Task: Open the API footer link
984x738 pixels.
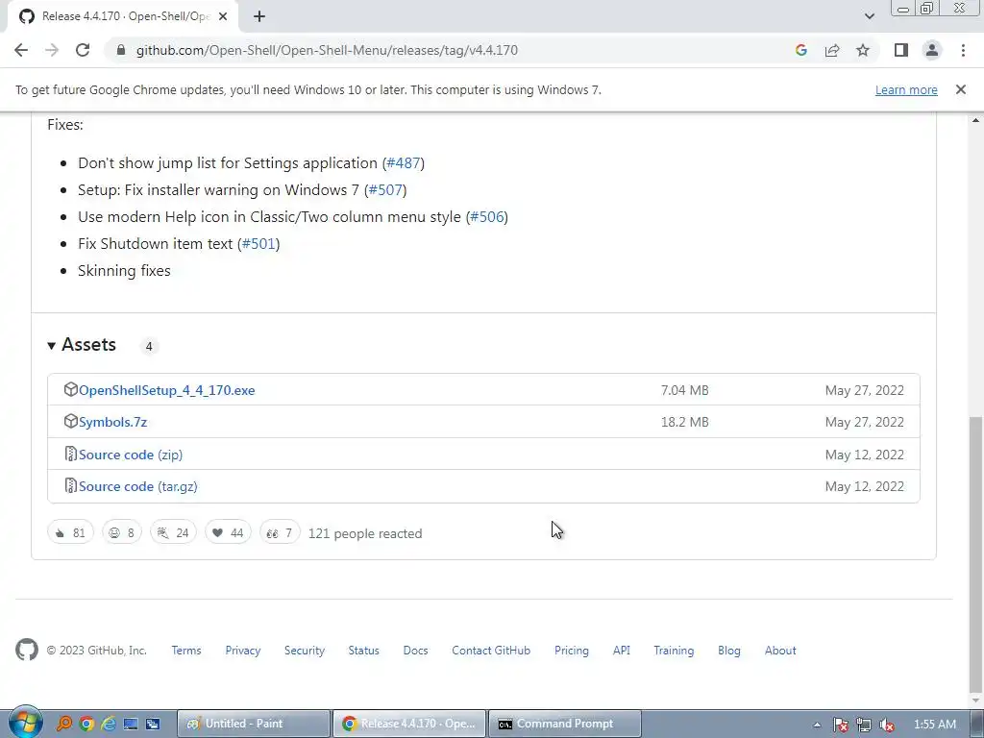Action: (622, 651)
